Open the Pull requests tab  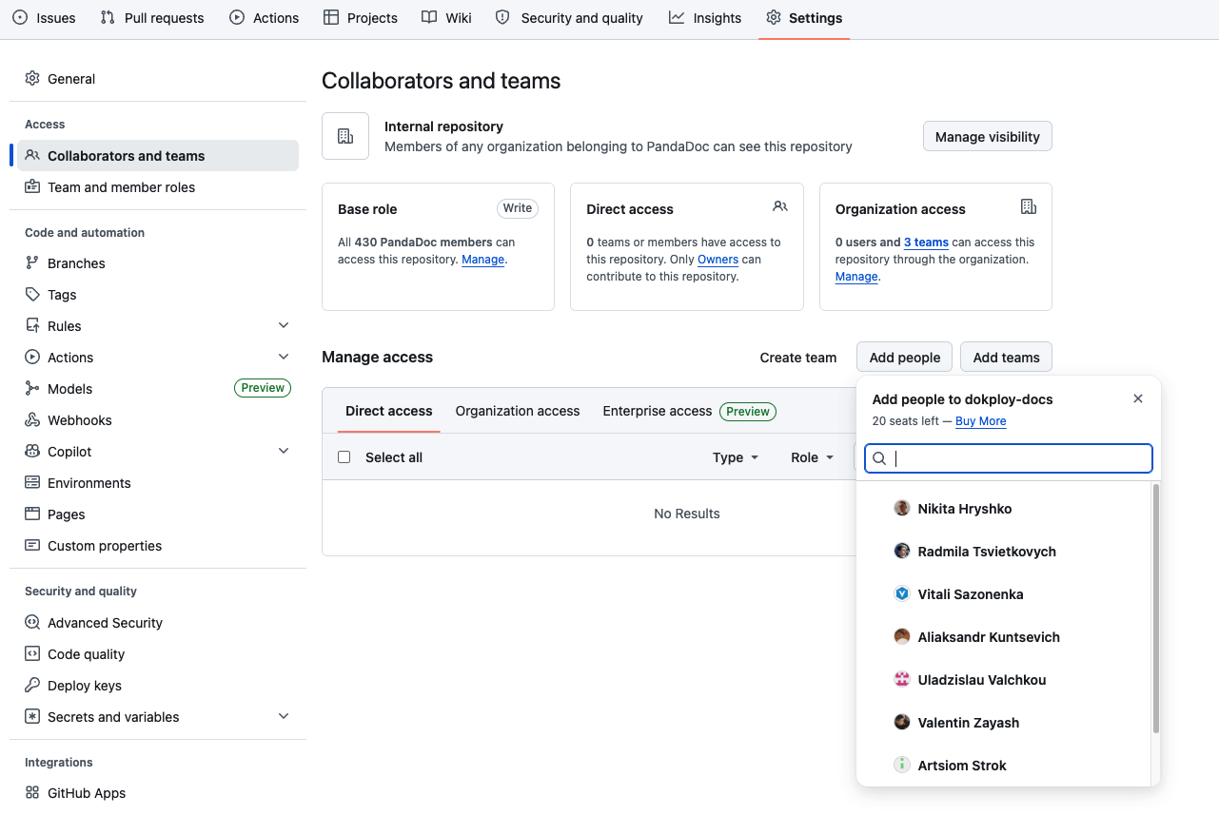click(x=152, y=18)
